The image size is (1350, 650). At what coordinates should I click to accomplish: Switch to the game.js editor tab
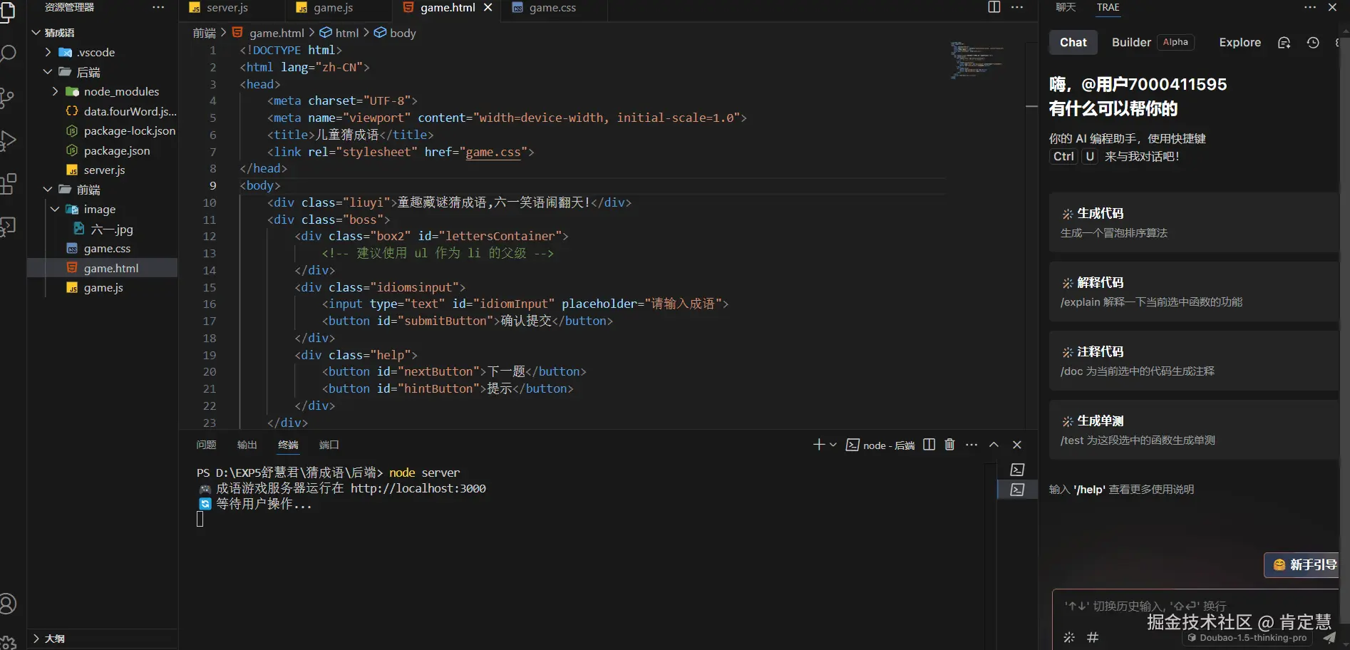(334, 8)
